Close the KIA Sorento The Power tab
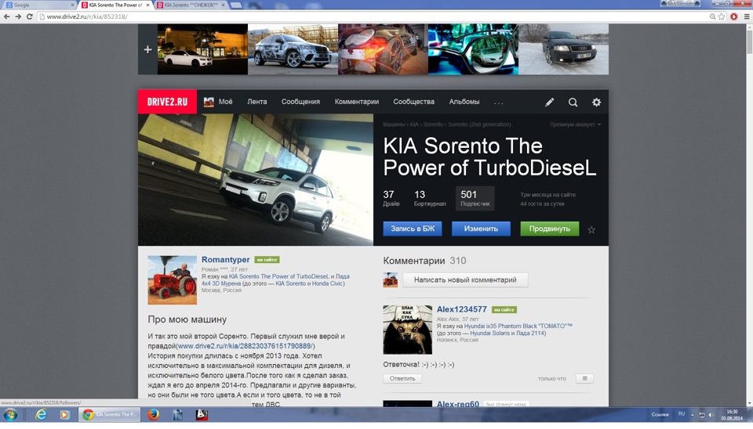The height and width of the screenshot is (429, 753). tap(148, 5)
